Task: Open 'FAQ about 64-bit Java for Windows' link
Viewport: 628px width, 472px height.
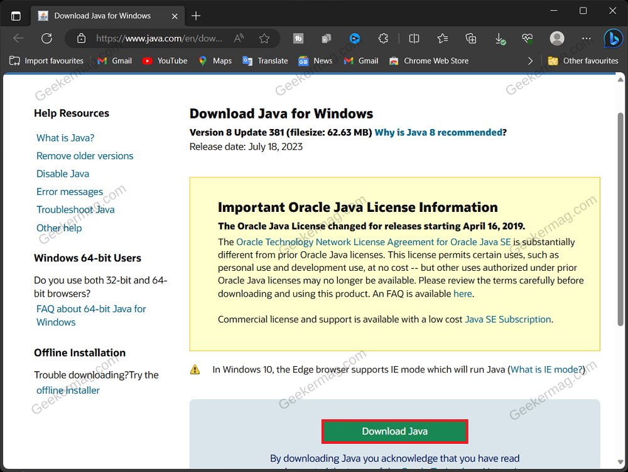Action: [x=91, y=315]
